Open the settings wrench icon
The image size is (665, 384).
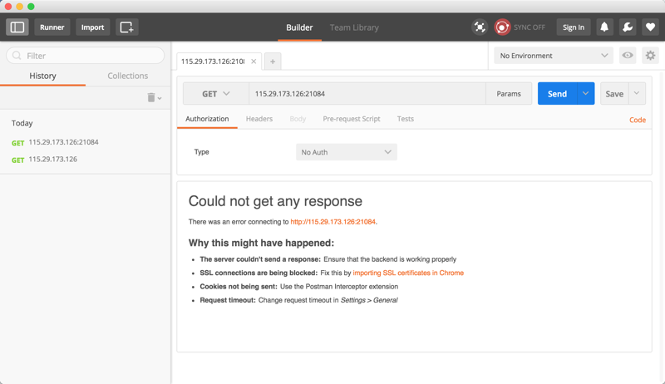(628, 27)
